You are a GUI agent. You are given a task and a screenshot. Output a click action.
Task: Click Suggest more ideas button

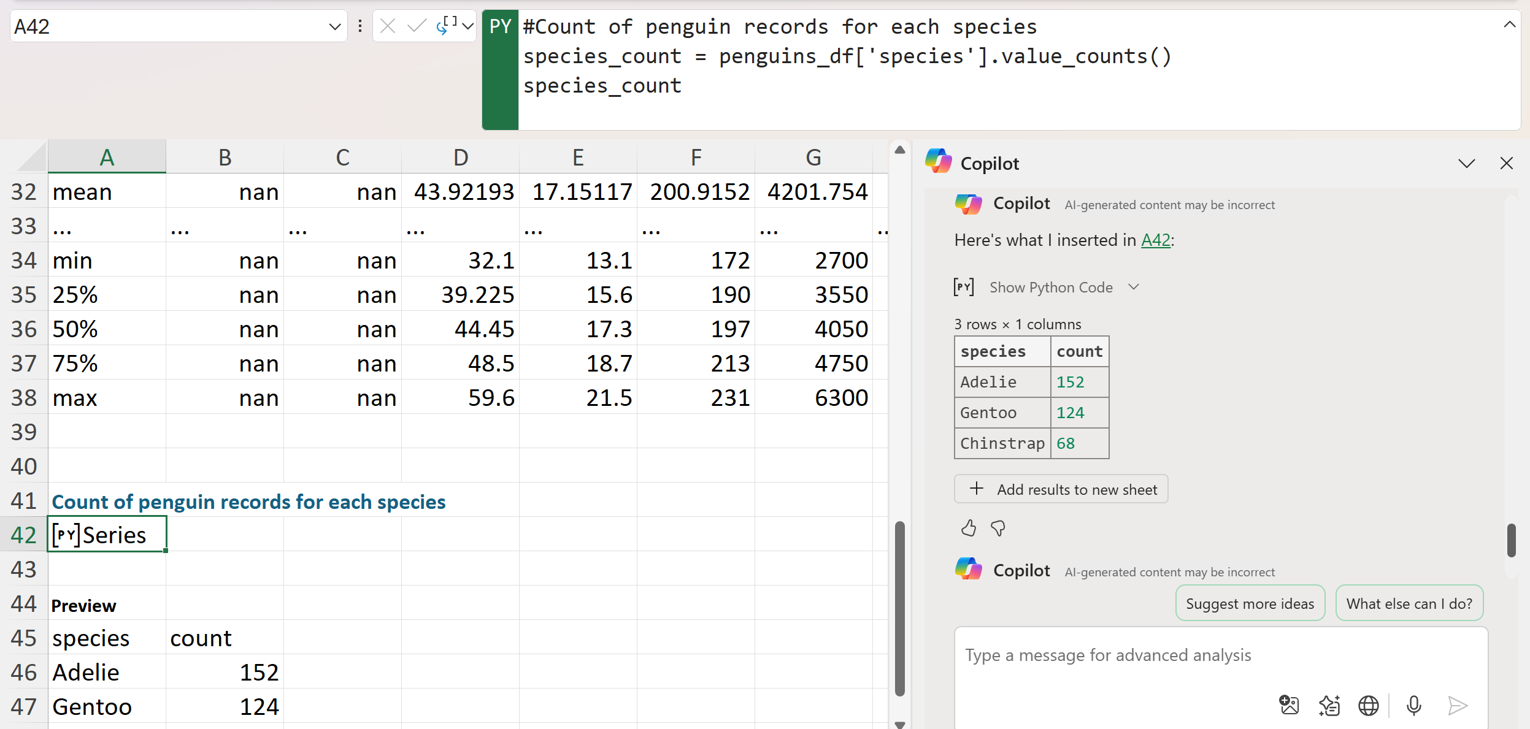pos(1250,603)
